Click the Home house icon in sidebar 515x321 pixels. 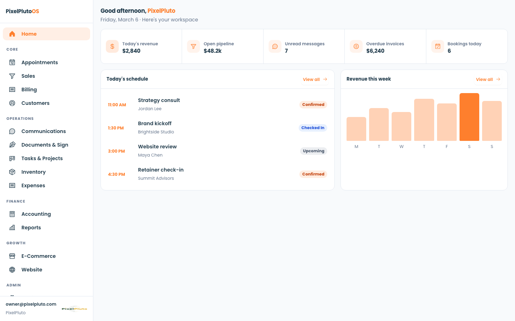coord(12,34)
